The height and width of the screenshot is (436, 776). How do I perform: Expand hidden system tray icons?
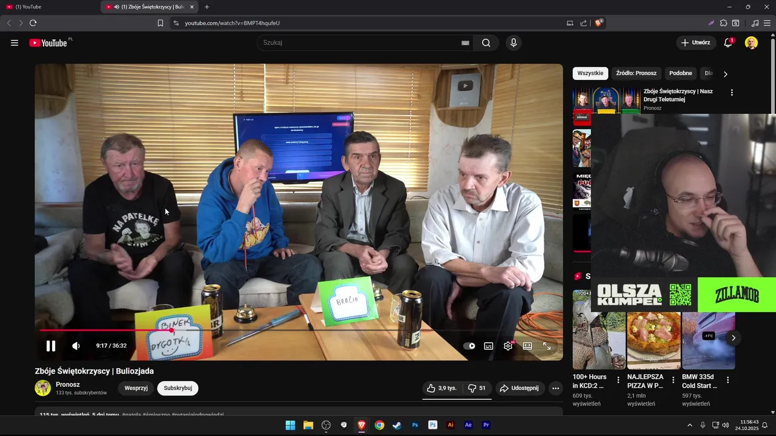click(689, 425)
